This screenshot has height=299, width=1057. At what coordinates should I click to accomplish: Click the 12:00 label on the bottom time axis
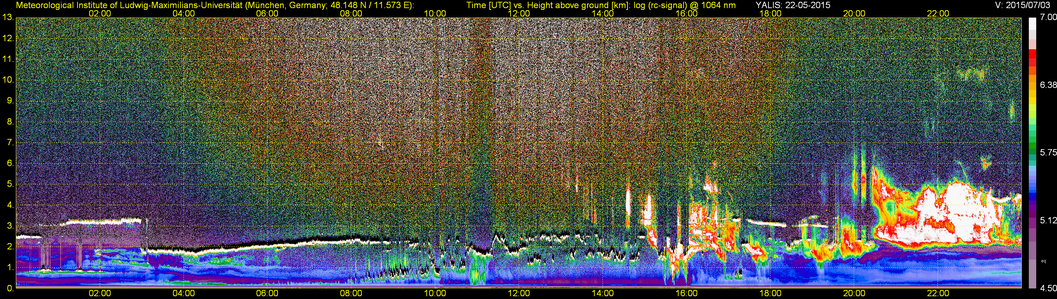pos(519,294)
